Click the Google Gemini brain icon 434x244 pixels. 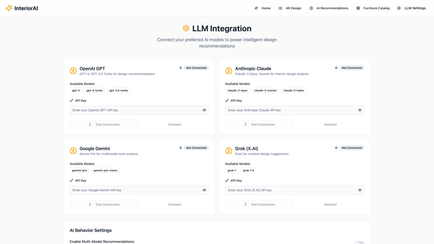click(73, 151)
